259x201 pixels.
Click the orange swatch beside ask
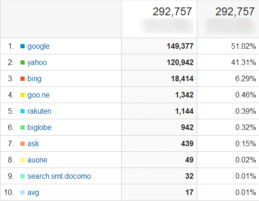pos(22,144)
